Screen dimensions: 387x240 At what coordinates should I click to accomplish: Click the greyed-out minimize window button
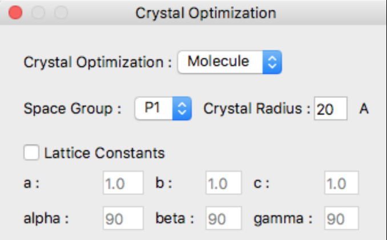click(x=38, y=13)
